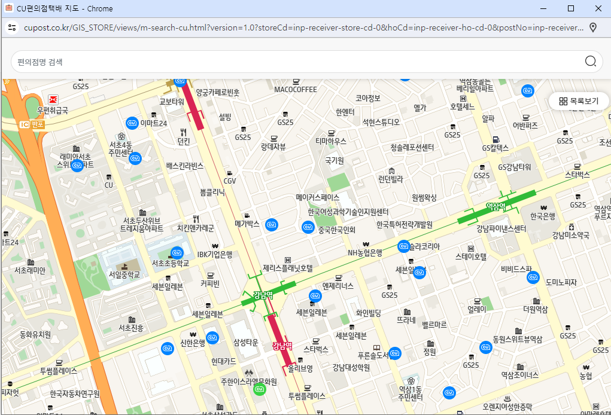Screen dimensions: 611x415
Task: Click the 한국특허전략개발원 map label
Action: 405,225
